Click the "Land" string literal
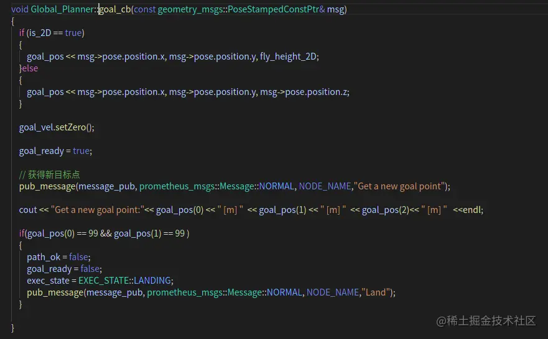Viewport: 548px width, 339px height. tap(376, 292)
